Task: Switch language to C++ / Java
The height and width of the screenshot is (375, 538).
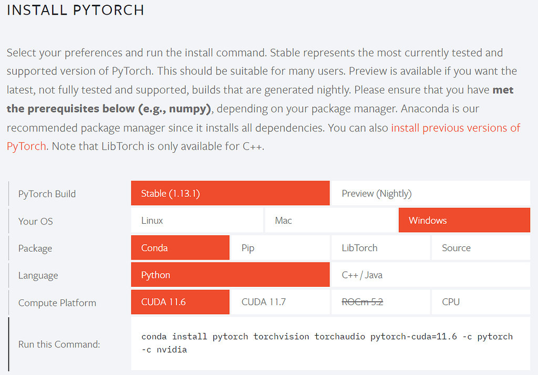Action: point(431,275)
